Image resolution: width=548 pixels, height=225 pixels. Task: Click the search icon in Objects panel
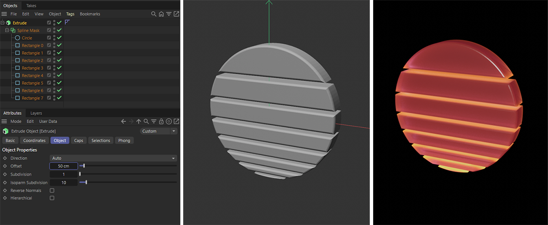pyautogui.click(x=154, y=14)
